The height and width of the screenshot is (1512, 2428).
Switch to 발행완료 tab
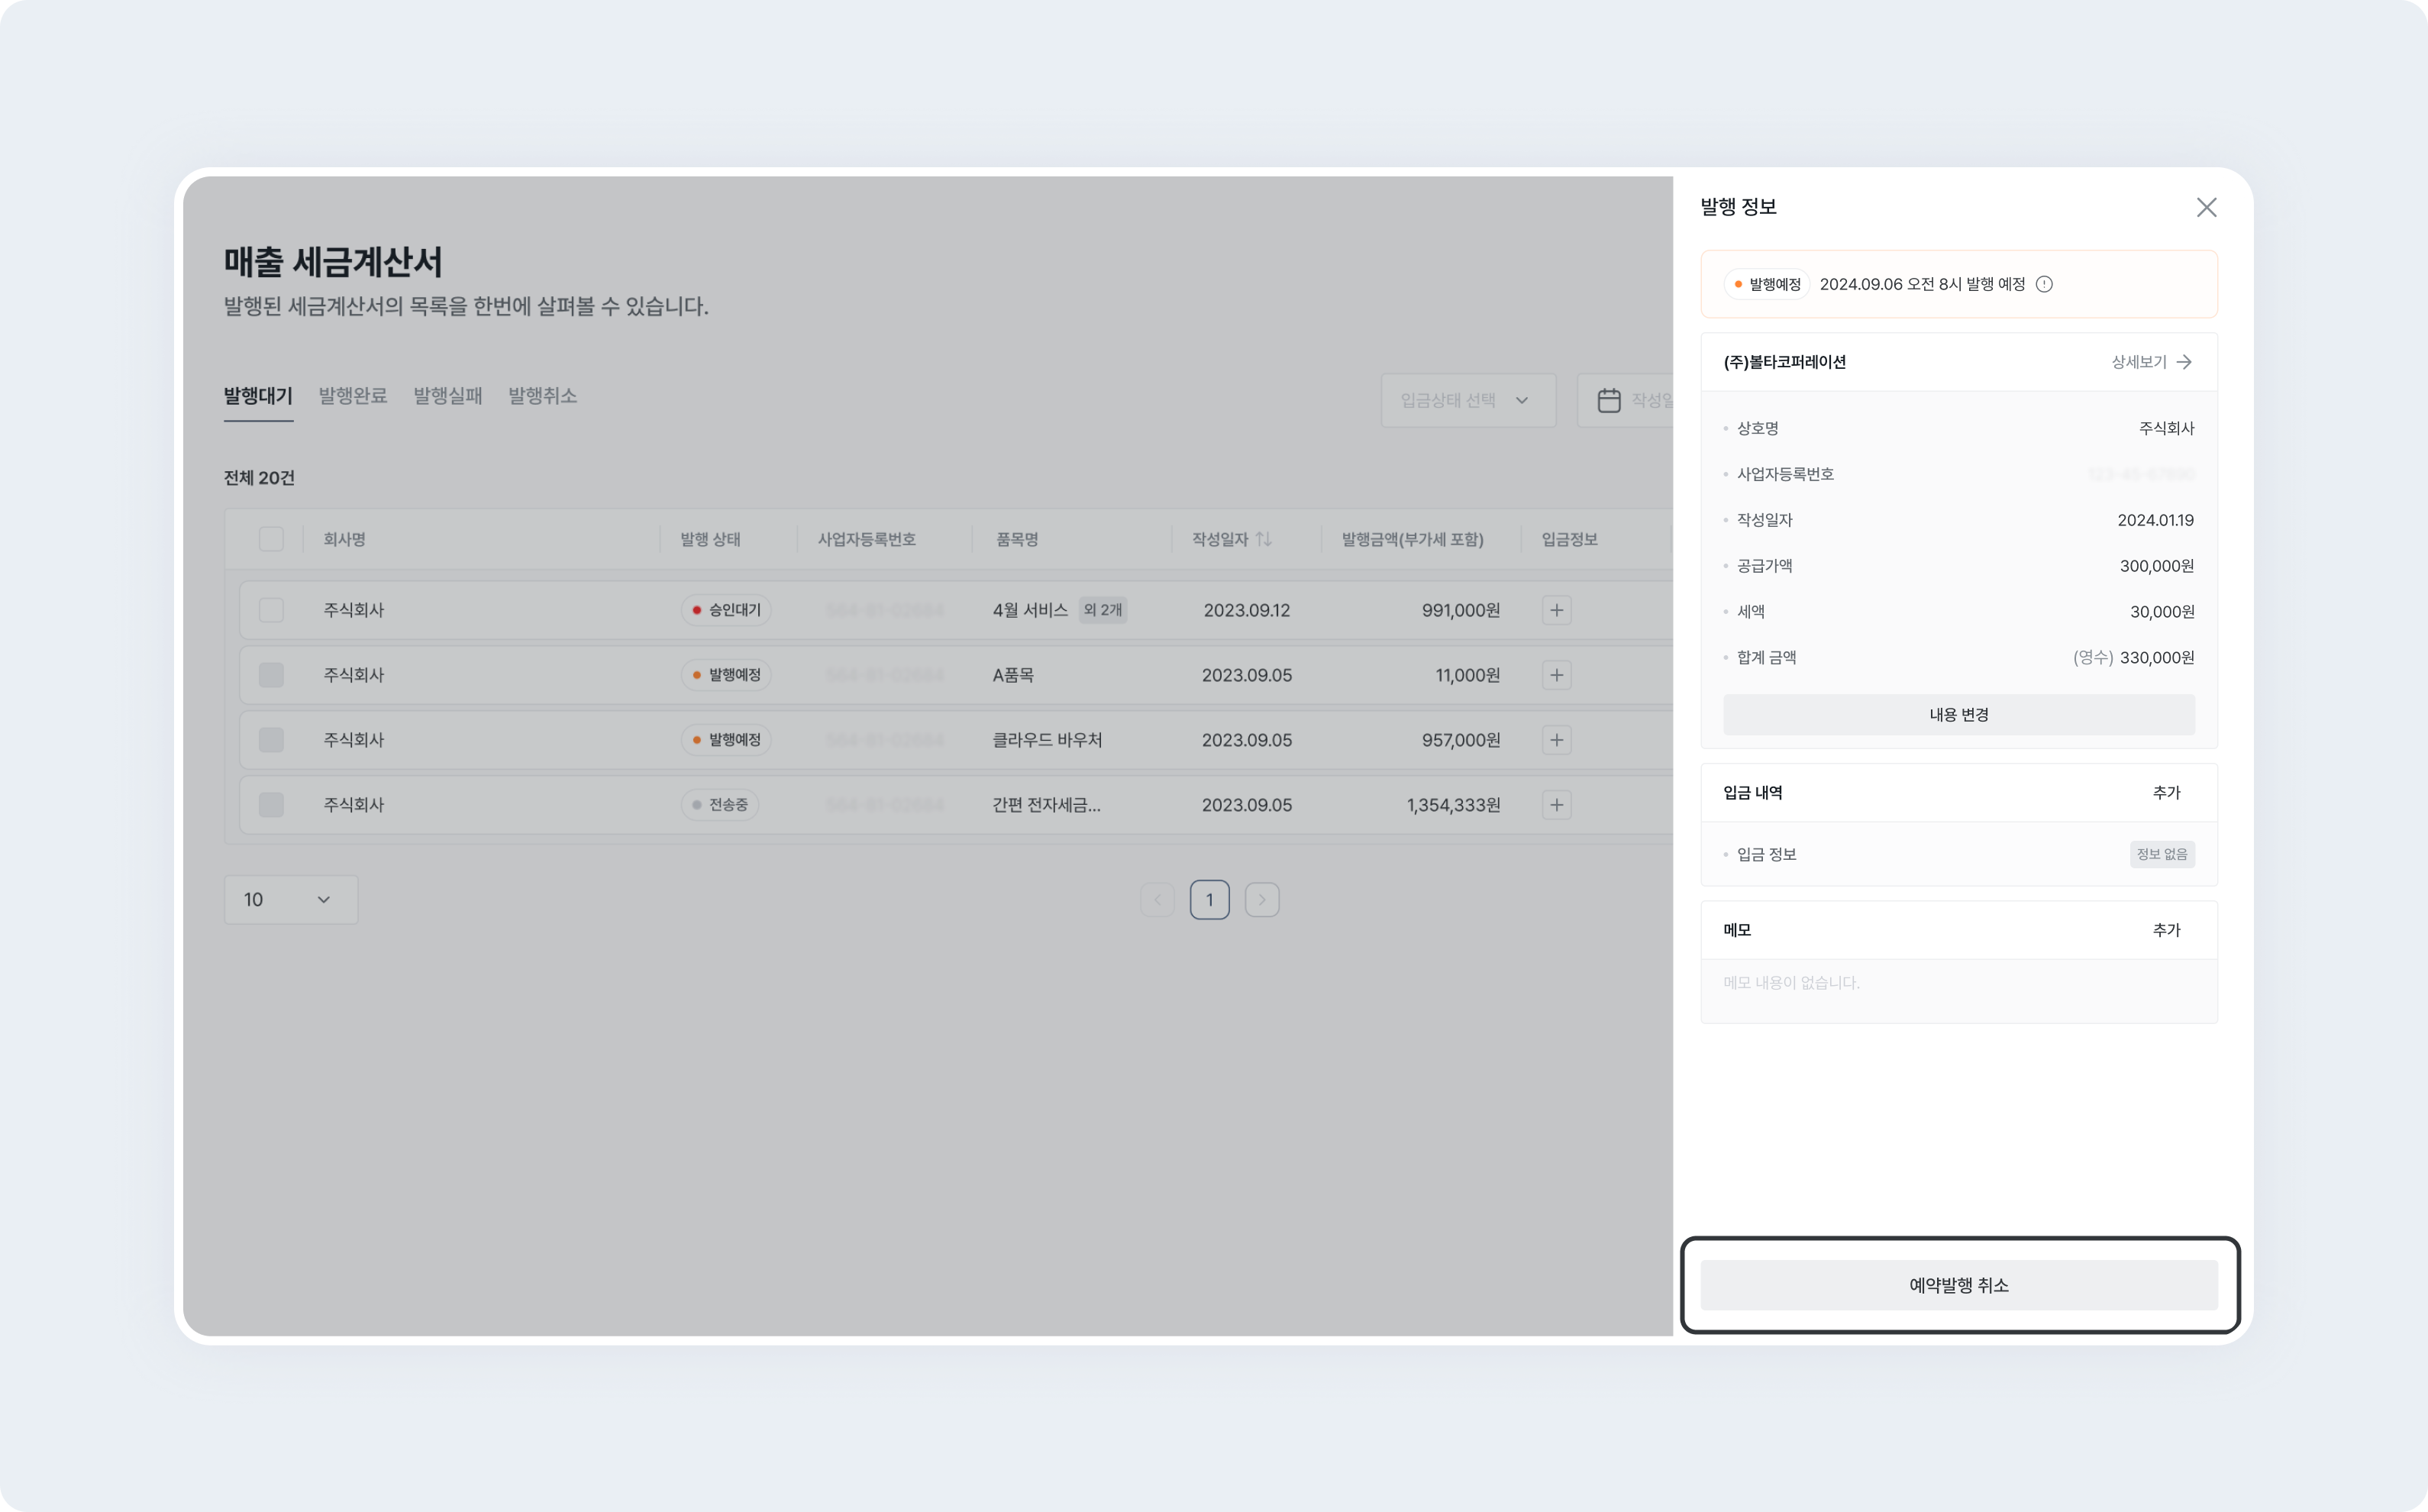[352, 396]
